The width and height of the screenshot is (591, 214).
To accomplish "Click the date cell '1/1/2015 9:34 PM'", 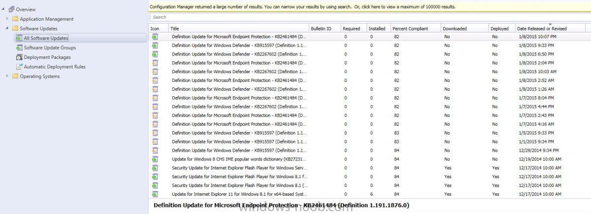I will tap(536, 141).
